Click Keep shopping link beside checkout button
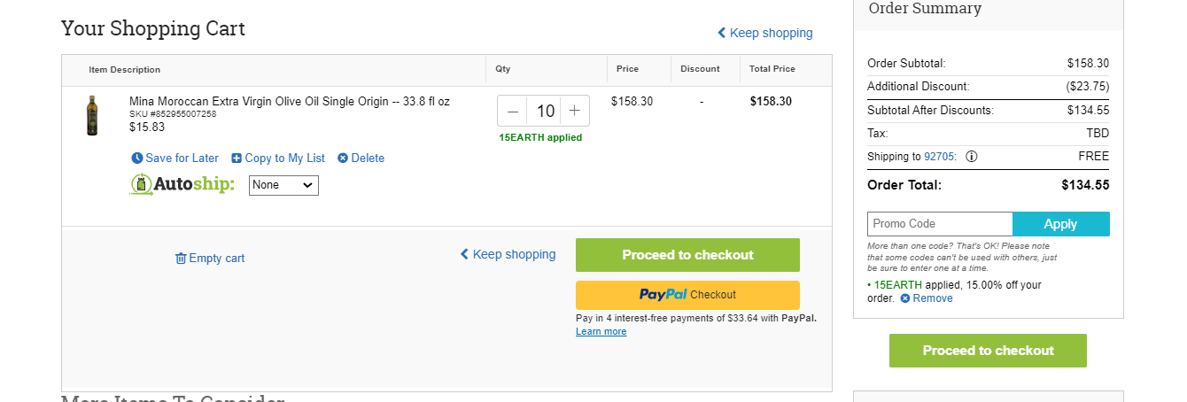The image size is (1187, 402). click(508, 254)
